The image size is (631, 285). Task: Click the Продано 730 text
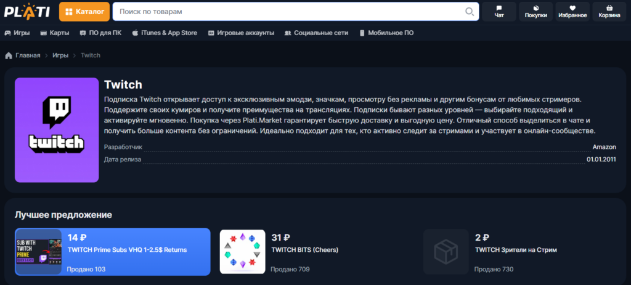(x=494, y=270)
